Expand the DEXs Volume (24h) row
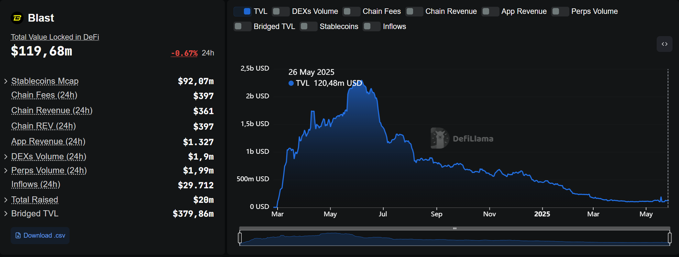 point(5,157)
